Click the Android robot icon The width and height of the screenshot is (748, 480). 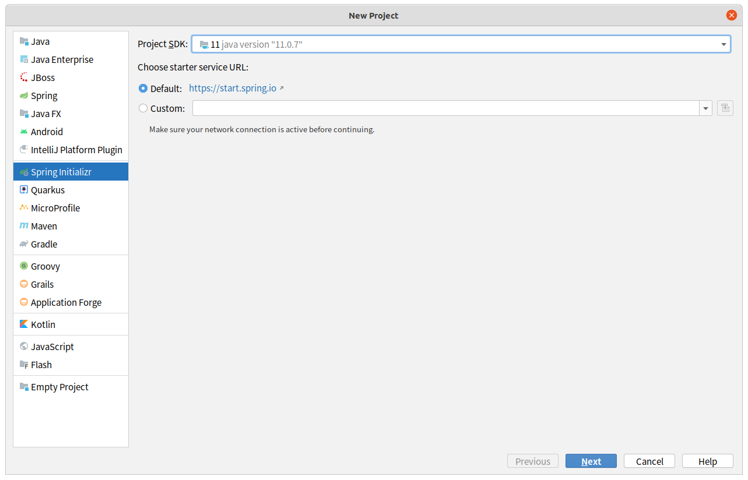pyautogui.click(x=24, y=132)
